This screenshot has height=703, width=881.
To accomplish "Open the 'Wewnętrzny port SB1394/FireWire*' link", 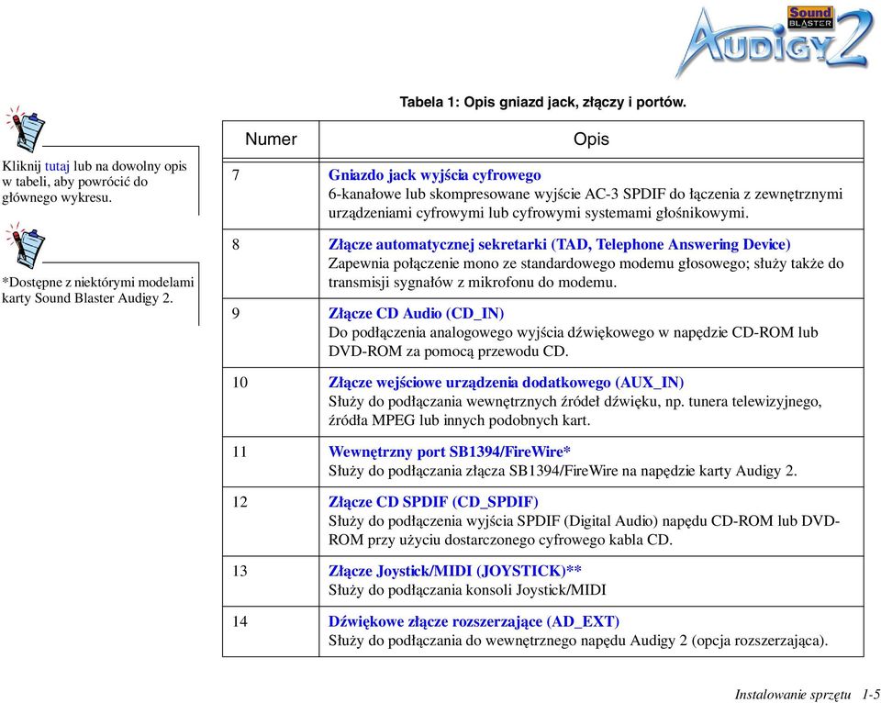I will 450,452.
